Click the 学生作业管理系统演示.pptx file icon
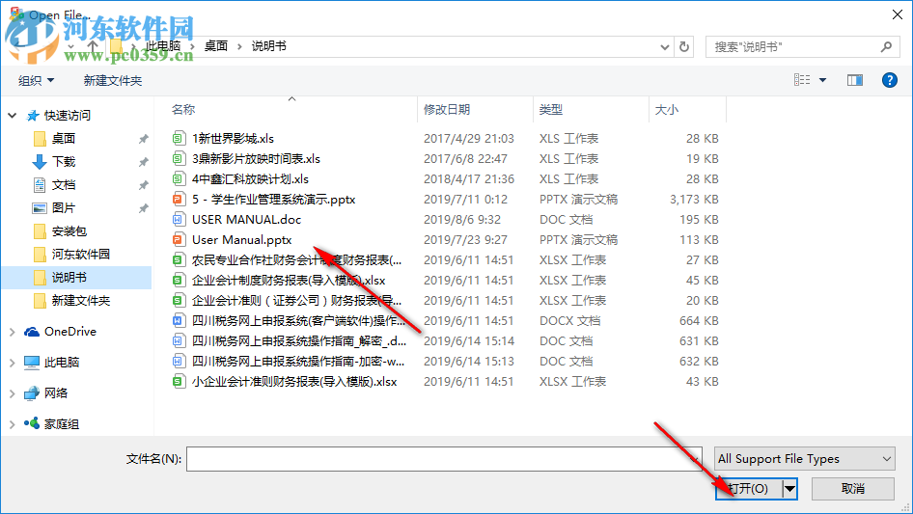Image resolution: width=913 pixels, height=514 pixels. click(179, 200)
